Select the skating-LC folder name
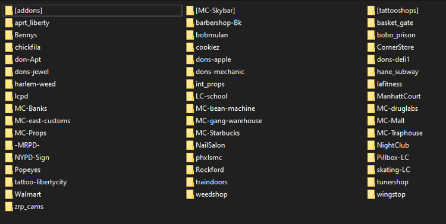 pyautogui.click(x=394, y=170)
